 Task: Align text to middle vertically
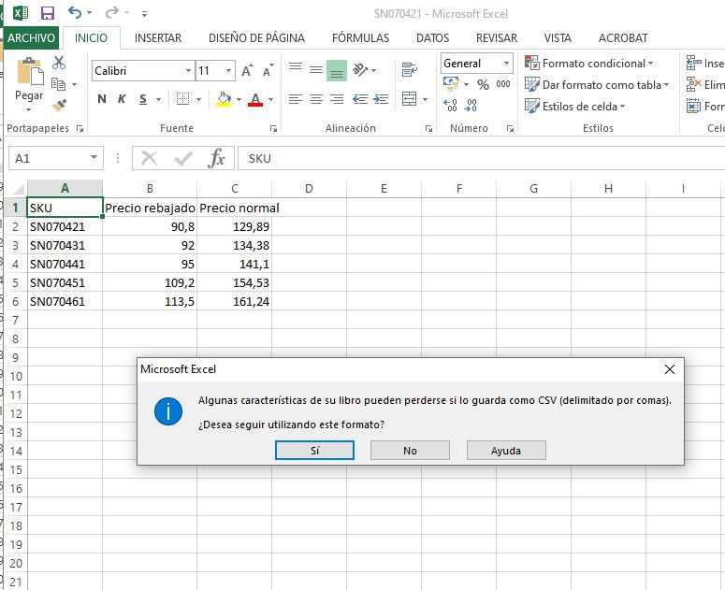(x=316, y=70)
